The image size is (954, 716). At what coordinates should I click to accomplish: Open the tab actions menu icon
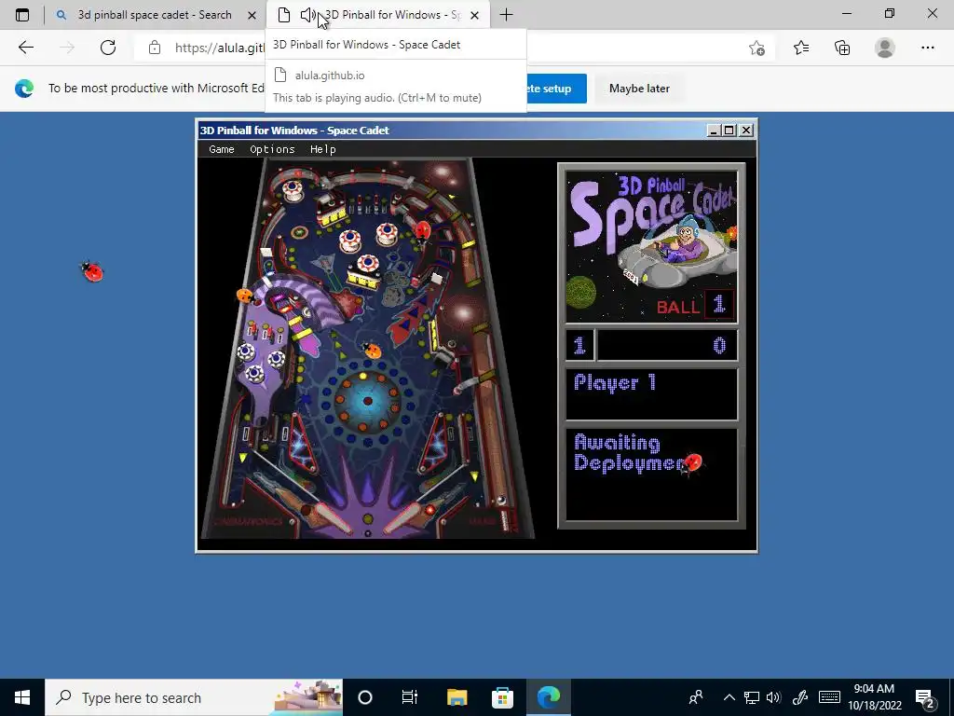coord(22,15)
